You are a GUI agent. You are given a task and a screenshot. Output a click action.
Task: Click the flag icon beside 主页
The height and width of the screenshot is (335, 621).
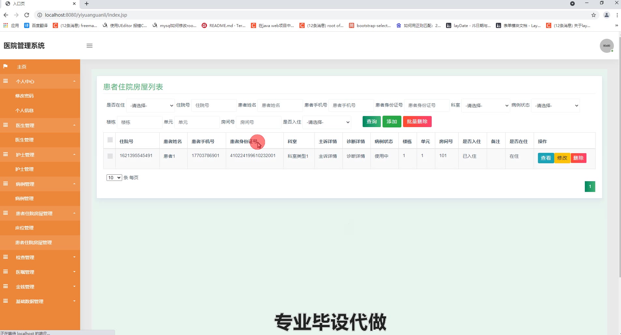(x=6, y=66)
